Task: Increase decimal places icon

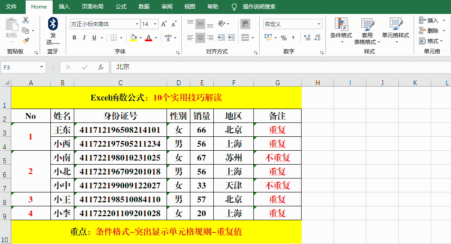Action: point(307,38)
